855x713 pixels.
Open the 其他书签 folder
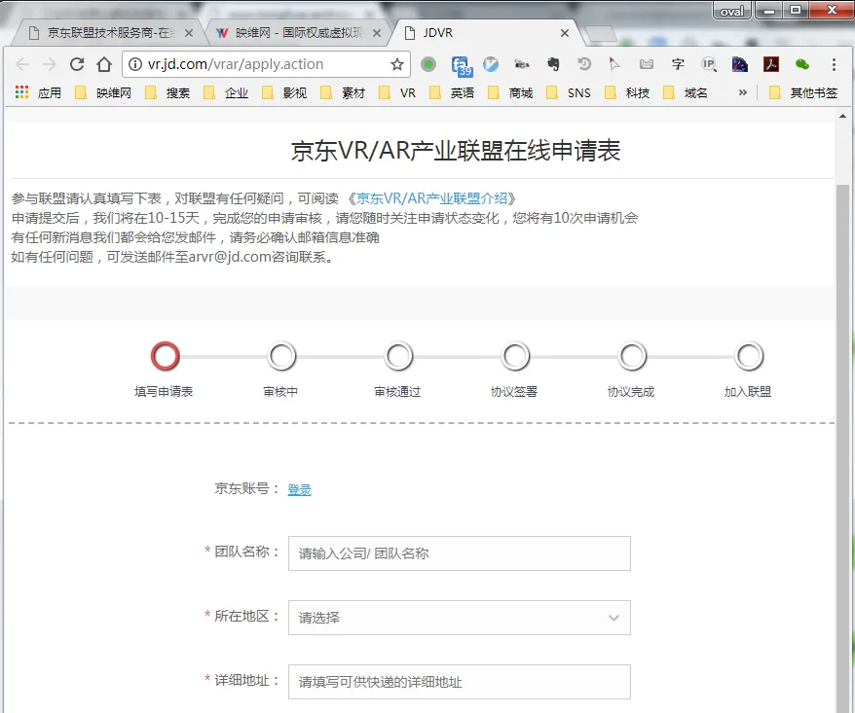click(x=803, y=93)
